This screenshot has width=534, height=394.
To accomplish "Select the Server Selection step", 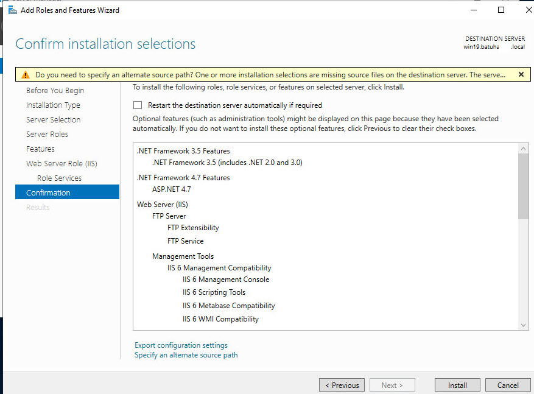I will (53, 120).
